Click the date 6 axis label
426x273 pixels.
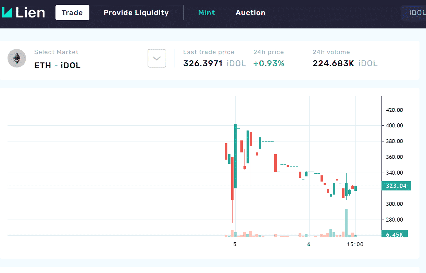(x=309, y=245)
